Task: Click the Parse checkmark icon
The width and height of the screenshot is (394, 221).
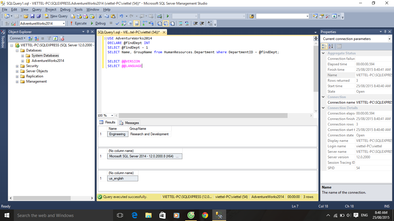Action: [x=117, y=23]
